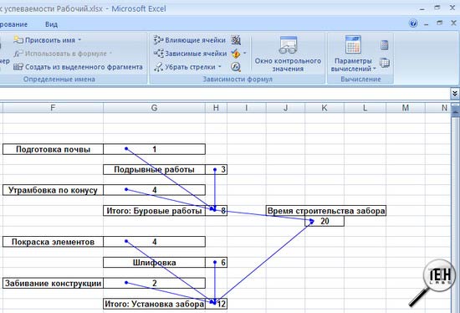Click the Calculate Sheet icon
This screenshot has width=460, height=313.
coord(385,63)
